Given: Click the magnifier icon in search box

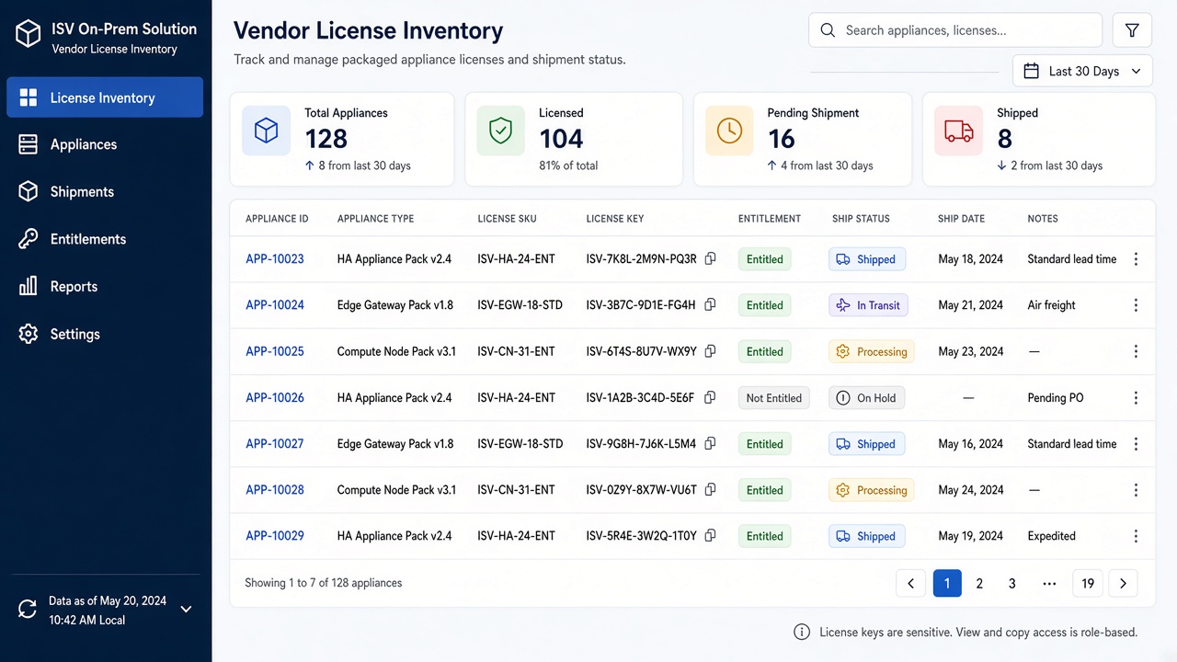Looking at the screenshot, I should (x=828, y=30).
